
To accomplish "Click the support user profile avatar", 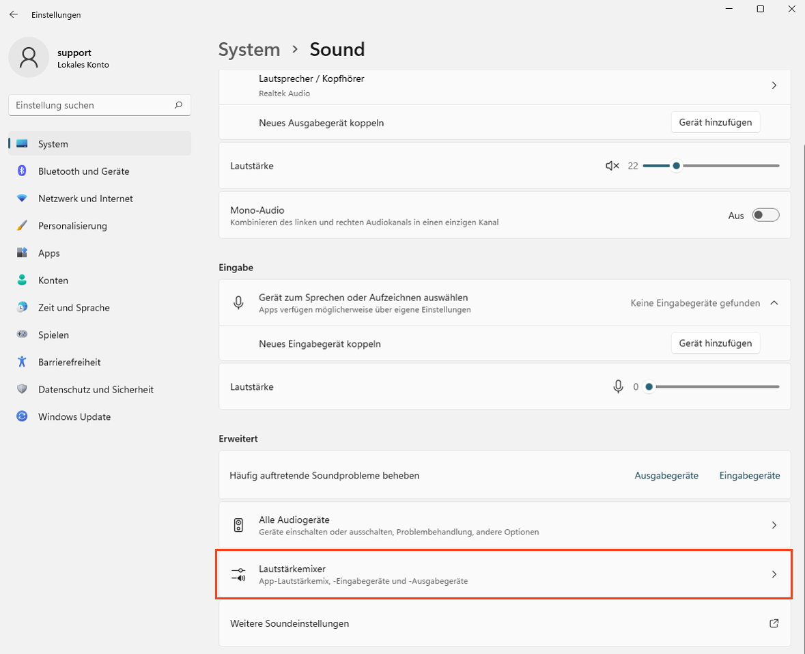I will coord(29,58).
